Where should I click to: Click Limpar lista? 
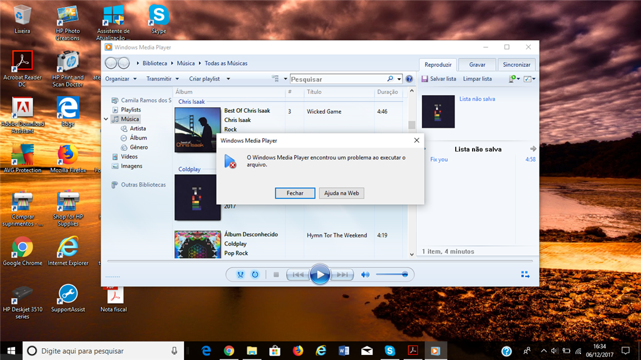(477, 78)
